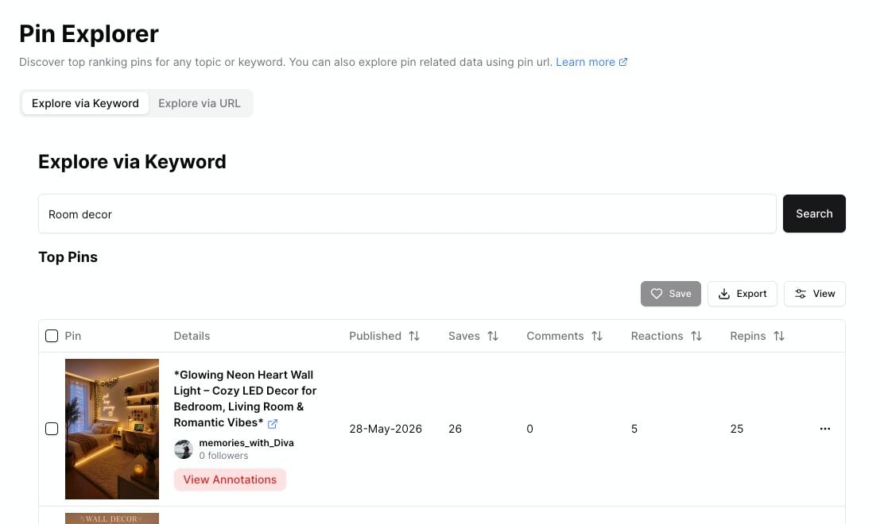This screenshot has width=884, height=524.
Task: Click the Save button with heart icon
Action: click(670, 294)
